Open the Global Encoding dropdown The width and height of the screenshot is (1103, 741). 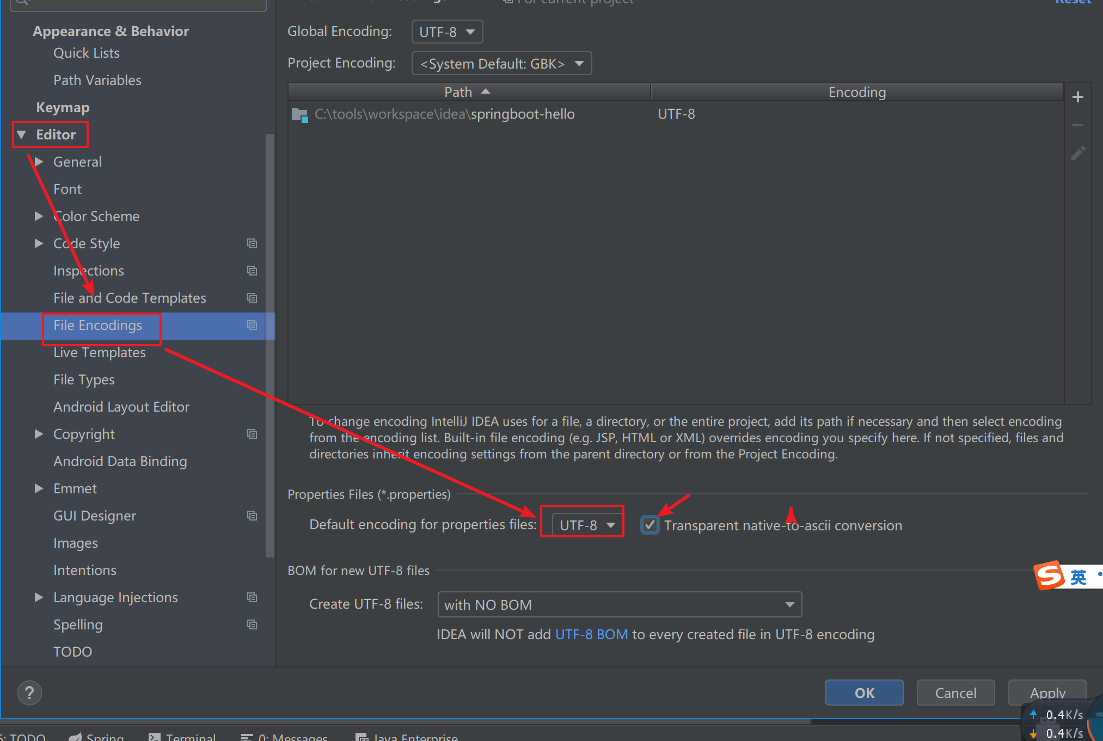[x=447, y=32]
